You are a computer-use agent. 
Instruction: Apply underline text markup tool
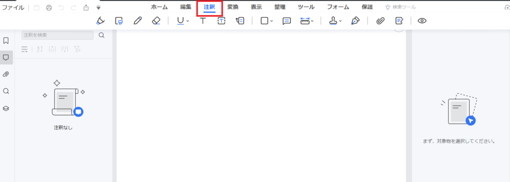[180, 21]
